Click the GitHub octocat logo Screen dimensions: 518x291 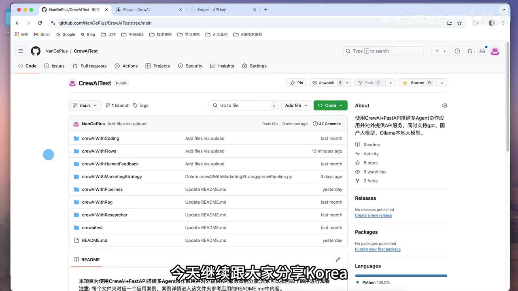(x=36, y=51)
